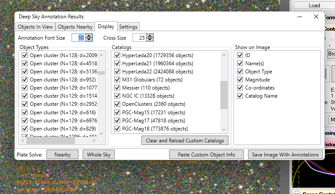Toggle Open cluster N=129 d=2952 checkbox
This screenshot has width=335, height=194.
25,104
